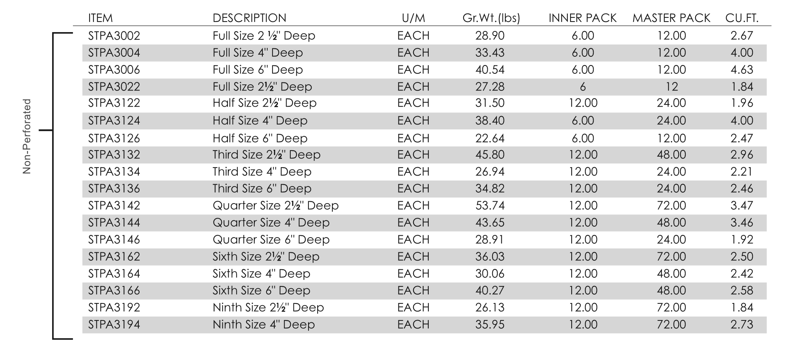Click description Ninth Size 2½" Deep

click(268, 308)
